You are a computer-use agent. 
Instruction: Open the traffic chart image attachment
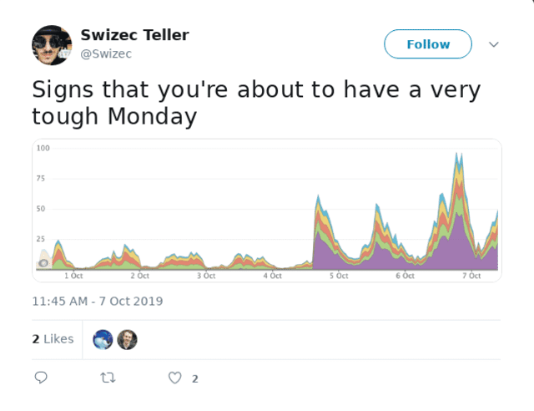267,210
